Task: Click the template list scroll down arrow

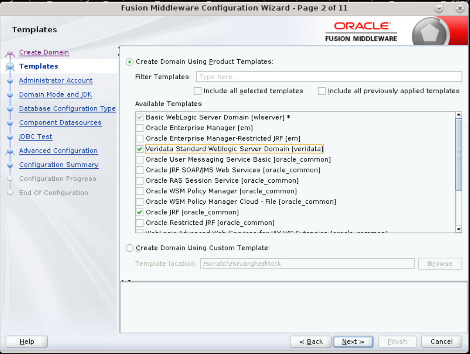Action: [x=459, y=229]
